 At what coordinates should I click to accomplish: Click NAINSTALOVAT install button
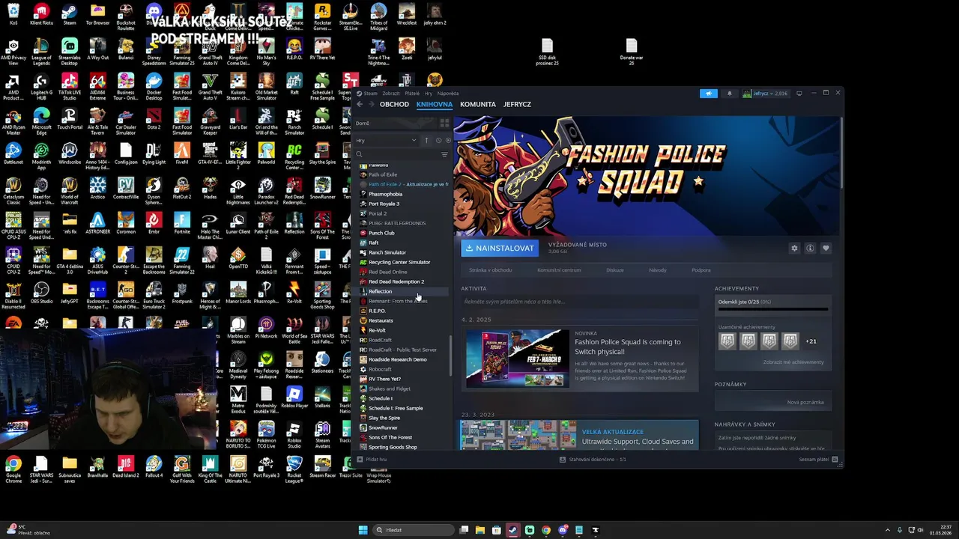click(500, 248)
